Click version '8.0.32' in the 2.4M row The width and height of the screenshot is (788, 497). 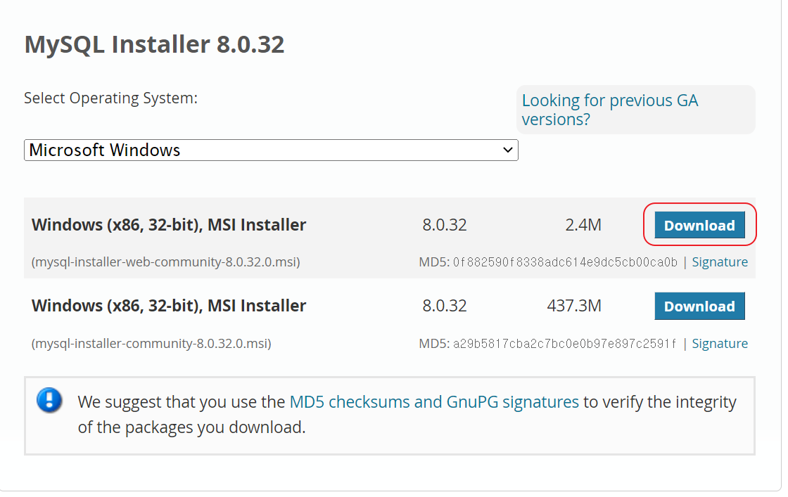[x=444, y=225]
